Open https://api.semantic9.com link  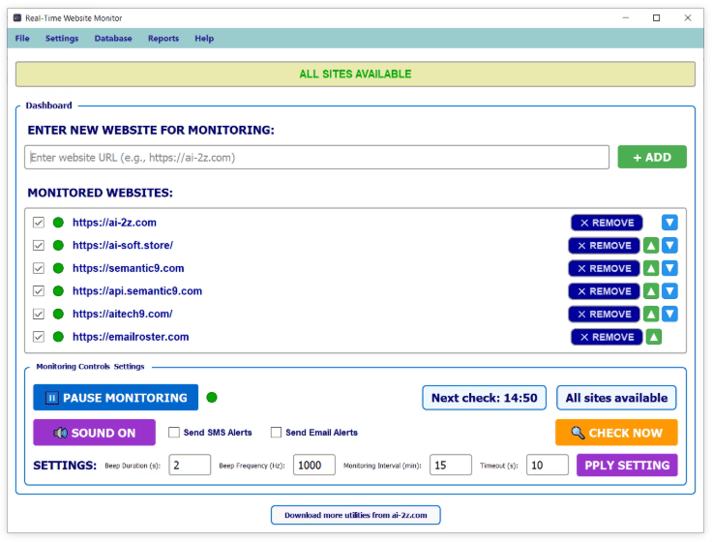coord(137,290)
